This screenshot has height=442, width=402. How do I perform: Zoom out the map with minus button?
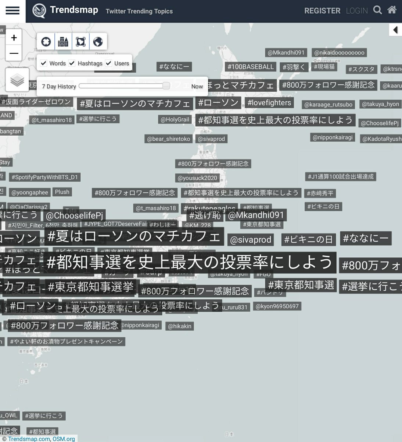14,53
